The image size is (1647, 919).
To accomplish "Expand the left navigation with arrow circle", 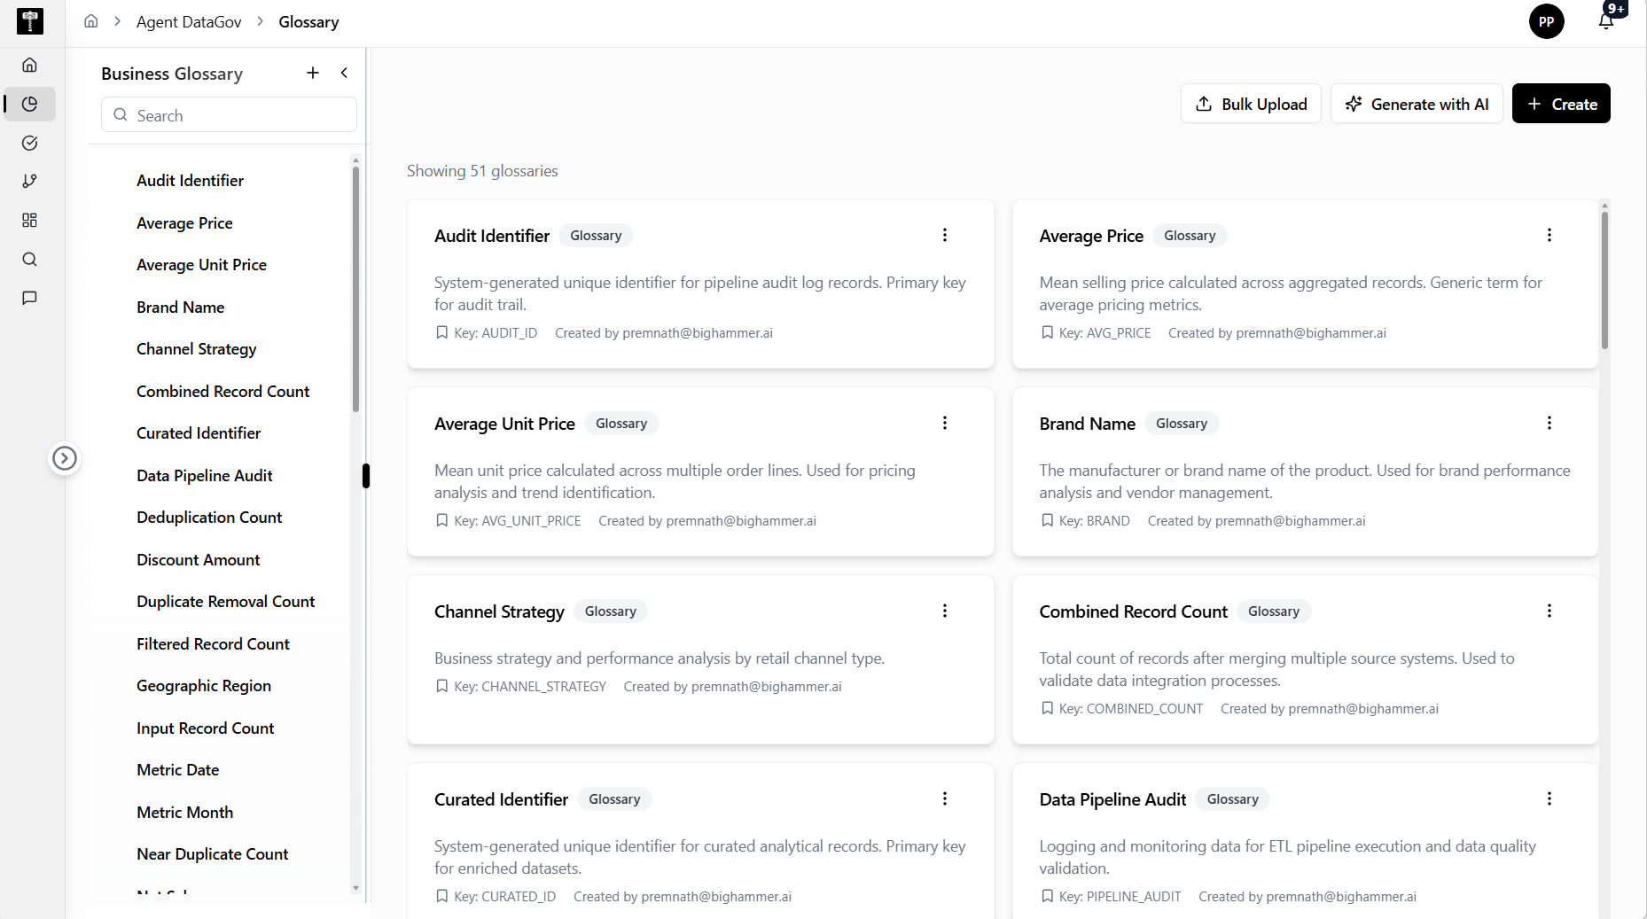I will coord(64,458).
